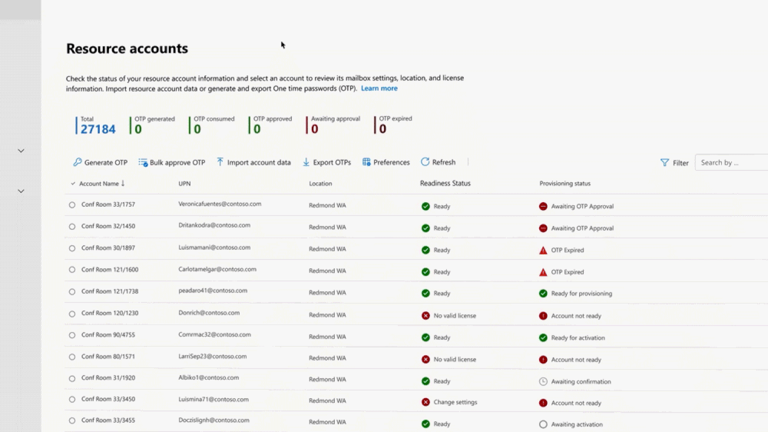Select the Conf Room 90/4755 radio button
This screenshot has width=768, height=432.
pos(72,335)
